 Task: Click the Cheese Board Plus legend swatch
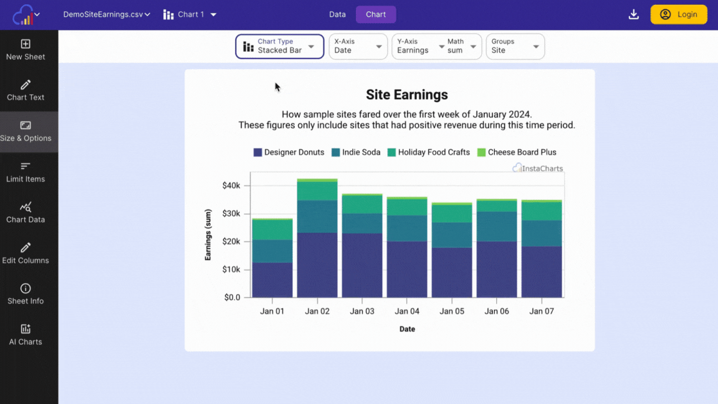click(481, 153)
